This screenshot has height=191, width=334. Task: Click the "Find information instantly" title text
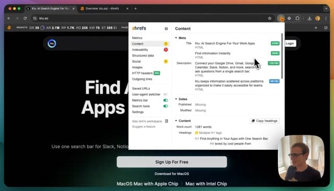212,53
